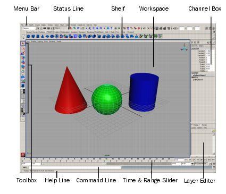
Task: Click the polygon cube icon on the Shelf
Action: pyautogui.click(x=33, y=37)
